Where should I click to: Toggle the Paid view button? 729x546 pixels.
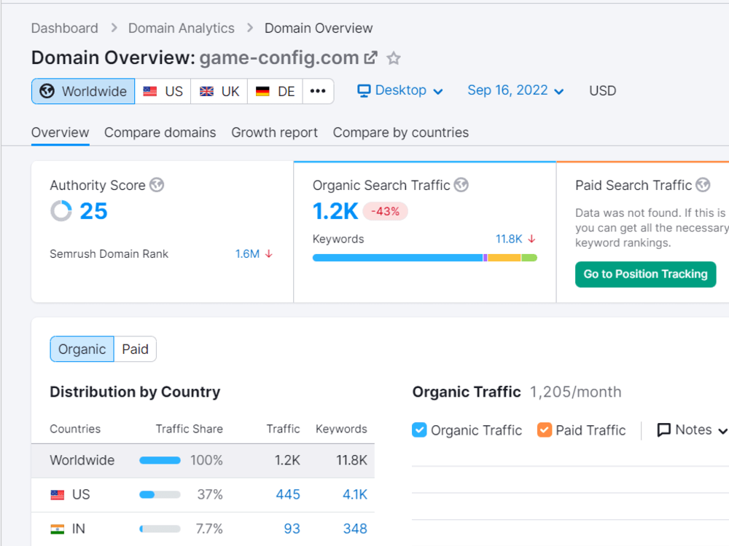[136, 349]
